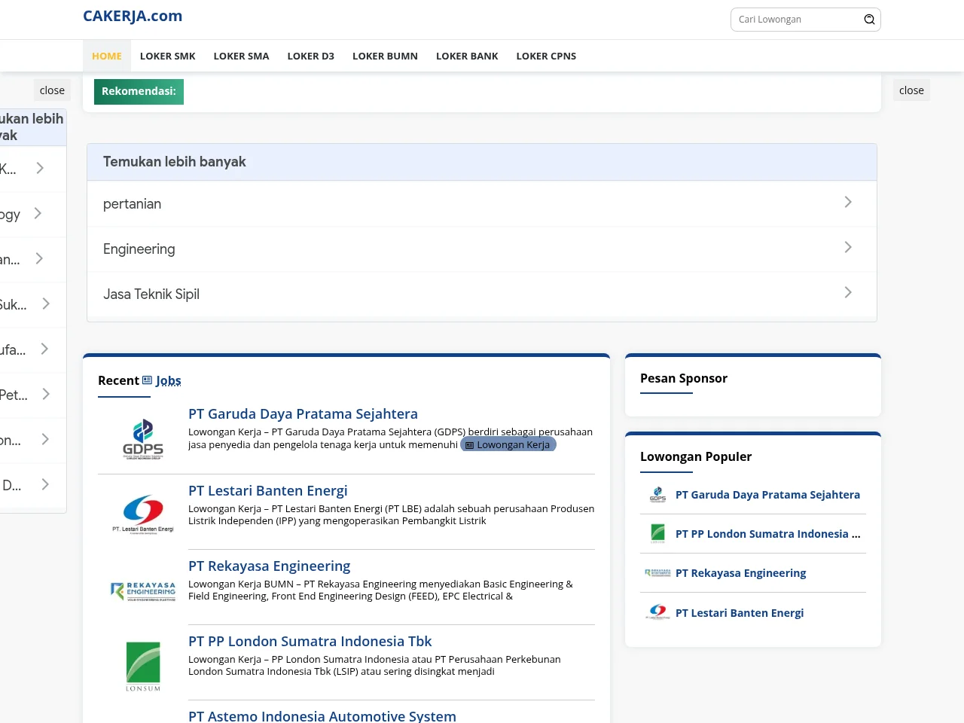The image size is (964, 723).
Task: Open the PT Astemo Indonesia Automotive System title
Action: 322,715
